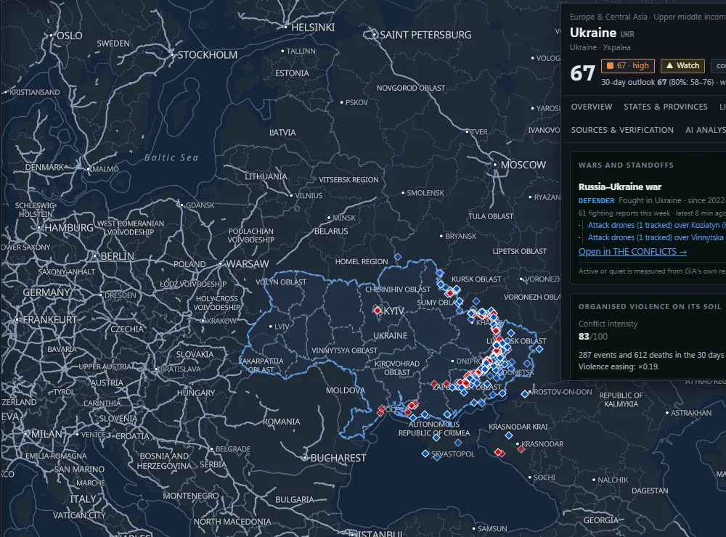Click the HELSINKI label on the map
The image size is (726, 537).
[312, 28]
